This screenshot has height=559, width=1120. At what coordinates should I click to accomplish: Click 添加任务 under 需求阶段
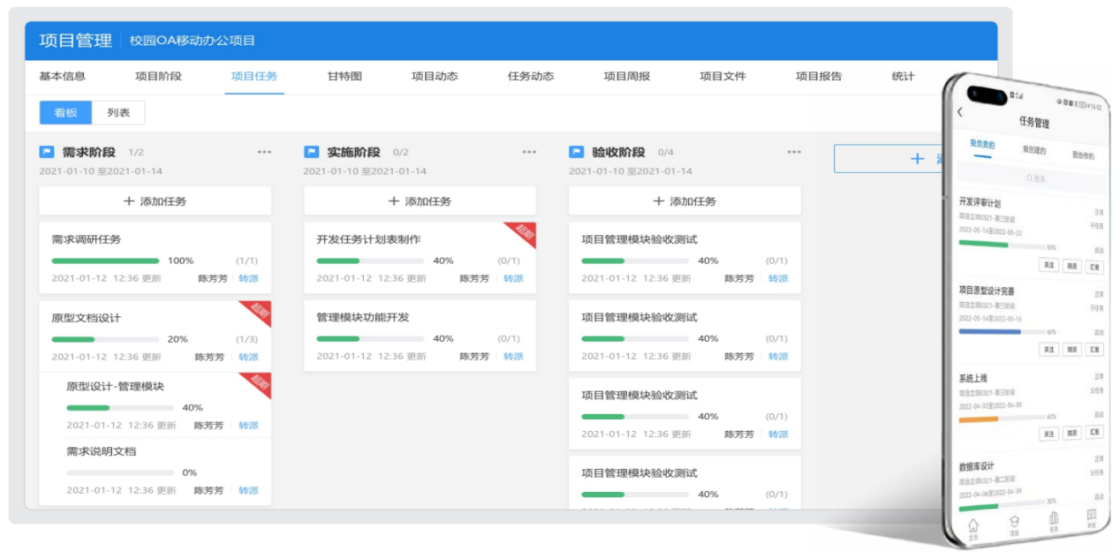click(x=155, y=201)
